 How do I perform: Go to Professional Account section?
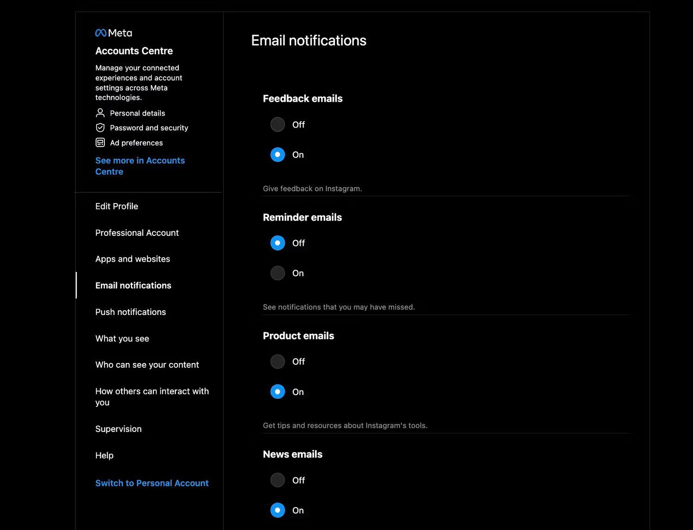[137, 233]
